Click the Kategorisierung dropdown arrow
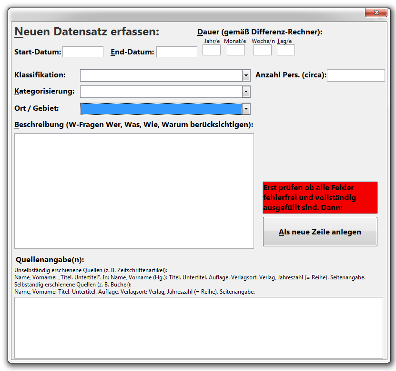Screen dimensions: 396x371 tap(246, 92)
